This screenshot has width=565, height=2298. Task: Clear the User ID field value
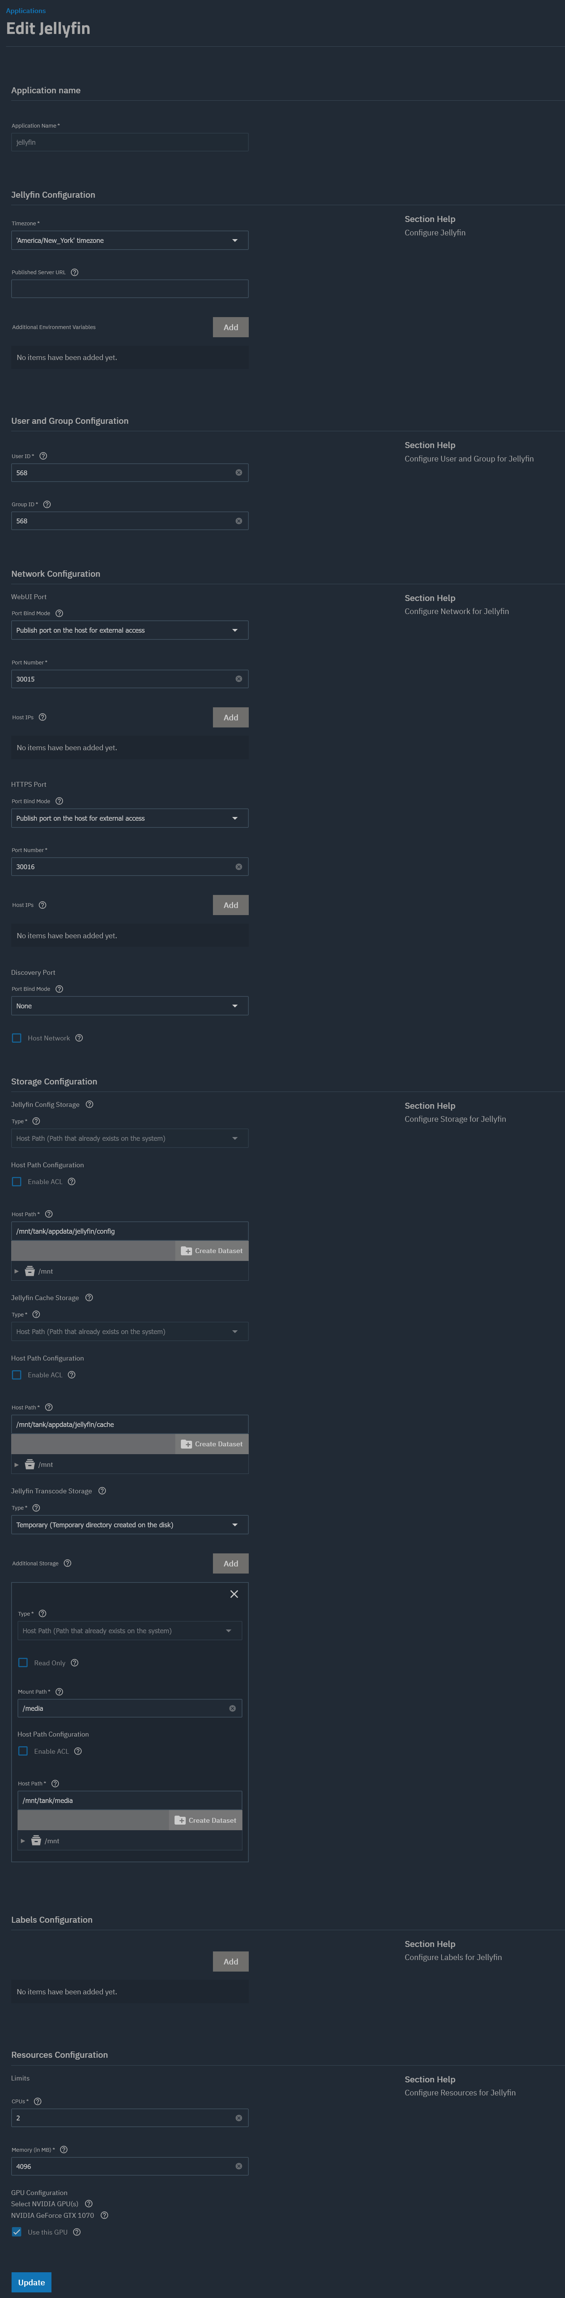click(x=239, y=472)
